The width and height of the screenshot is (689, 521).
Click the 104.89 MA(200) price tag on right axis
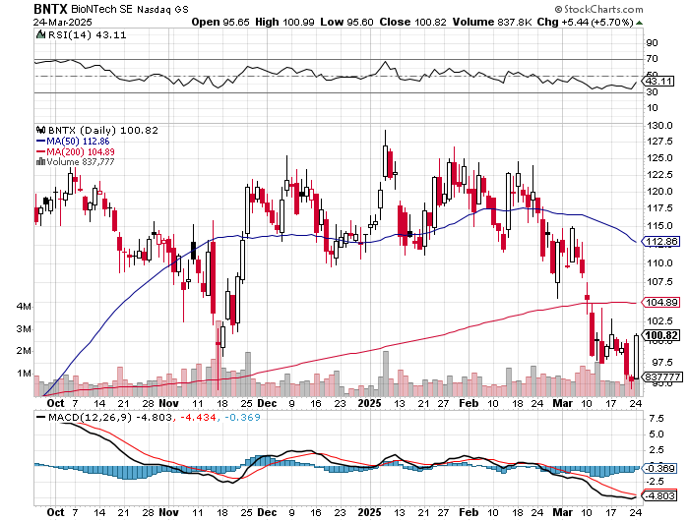tap(662, 302)
